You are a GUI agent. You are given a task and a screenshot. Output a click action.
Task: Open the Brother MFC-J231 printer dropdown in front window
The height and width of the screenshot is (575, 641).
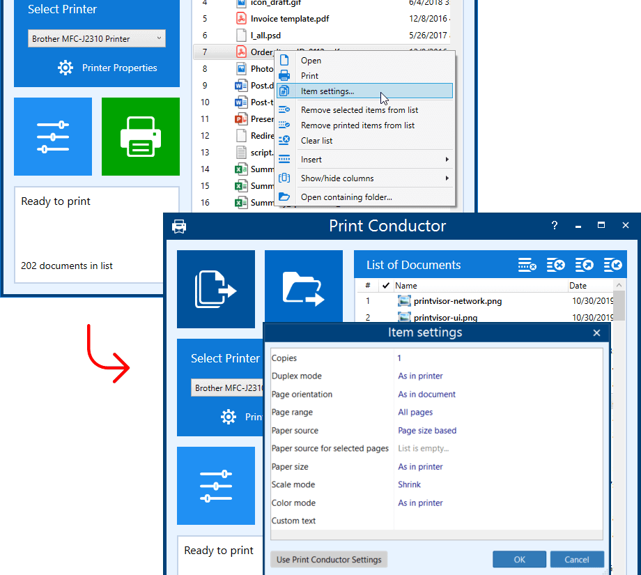click(x=227, y=388)
